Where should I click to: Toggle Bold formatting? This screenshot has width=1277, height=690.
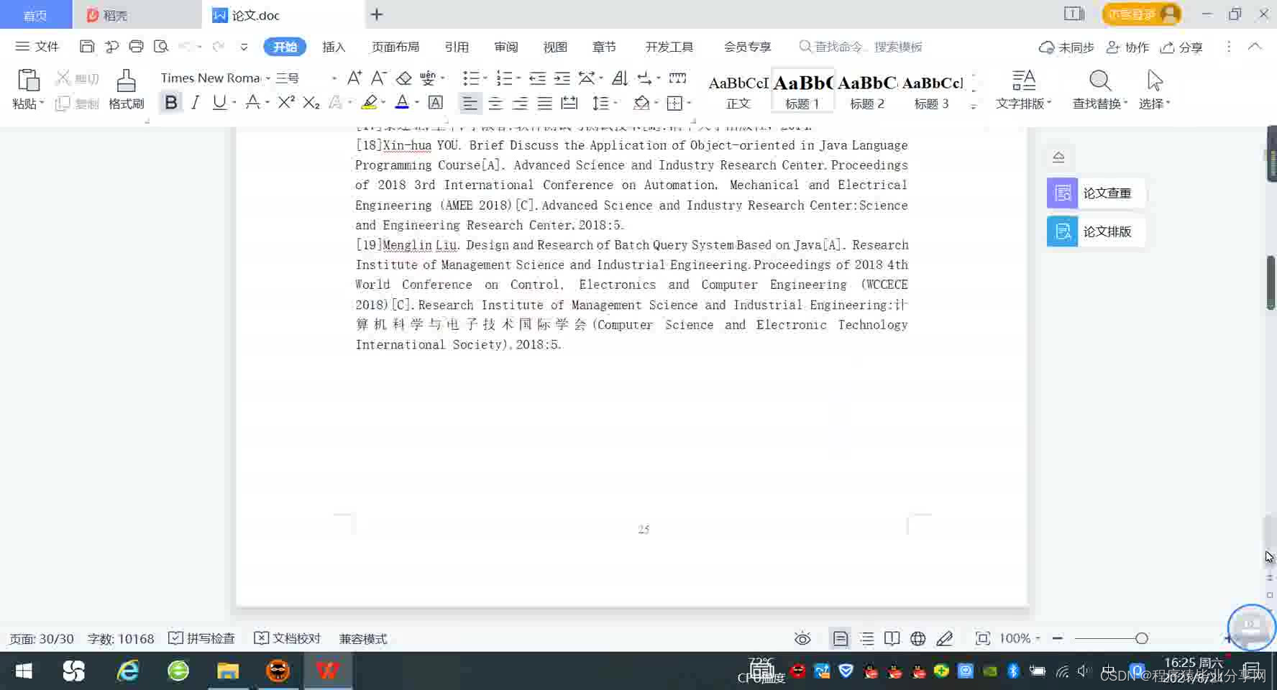click(x=171, y=103)
